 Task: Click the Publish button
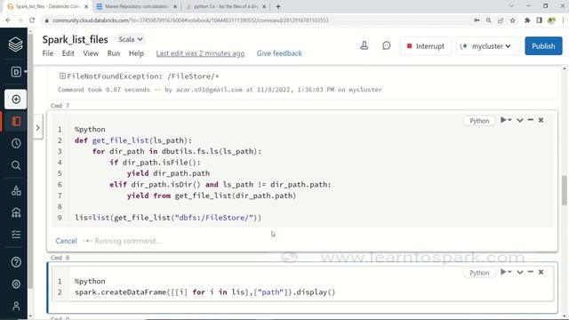(543, 46)
